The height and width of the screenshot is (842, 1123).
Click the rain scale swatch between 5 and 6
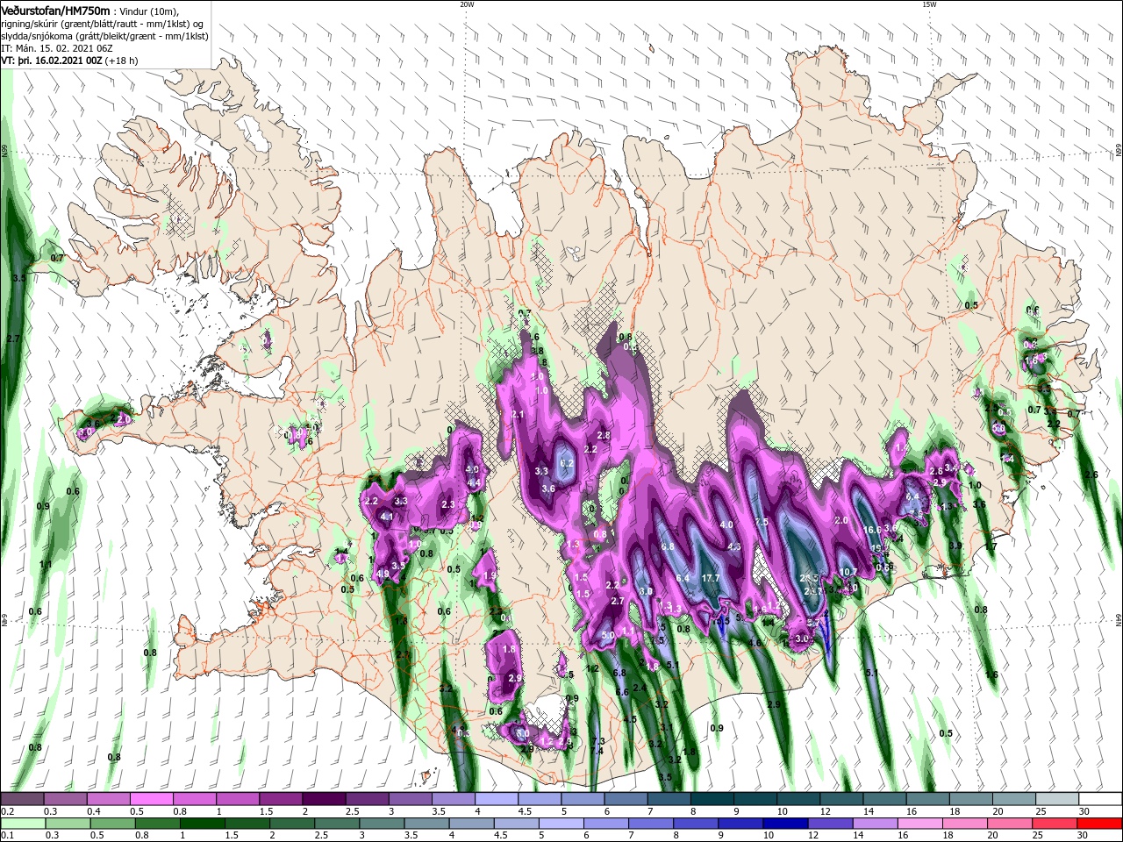coord(562,824)
